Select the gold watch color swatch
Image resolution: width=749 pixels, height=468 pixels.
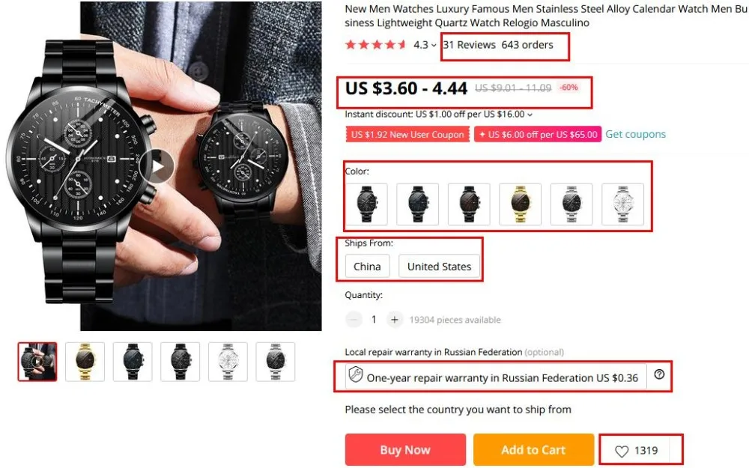click(520, 204)
